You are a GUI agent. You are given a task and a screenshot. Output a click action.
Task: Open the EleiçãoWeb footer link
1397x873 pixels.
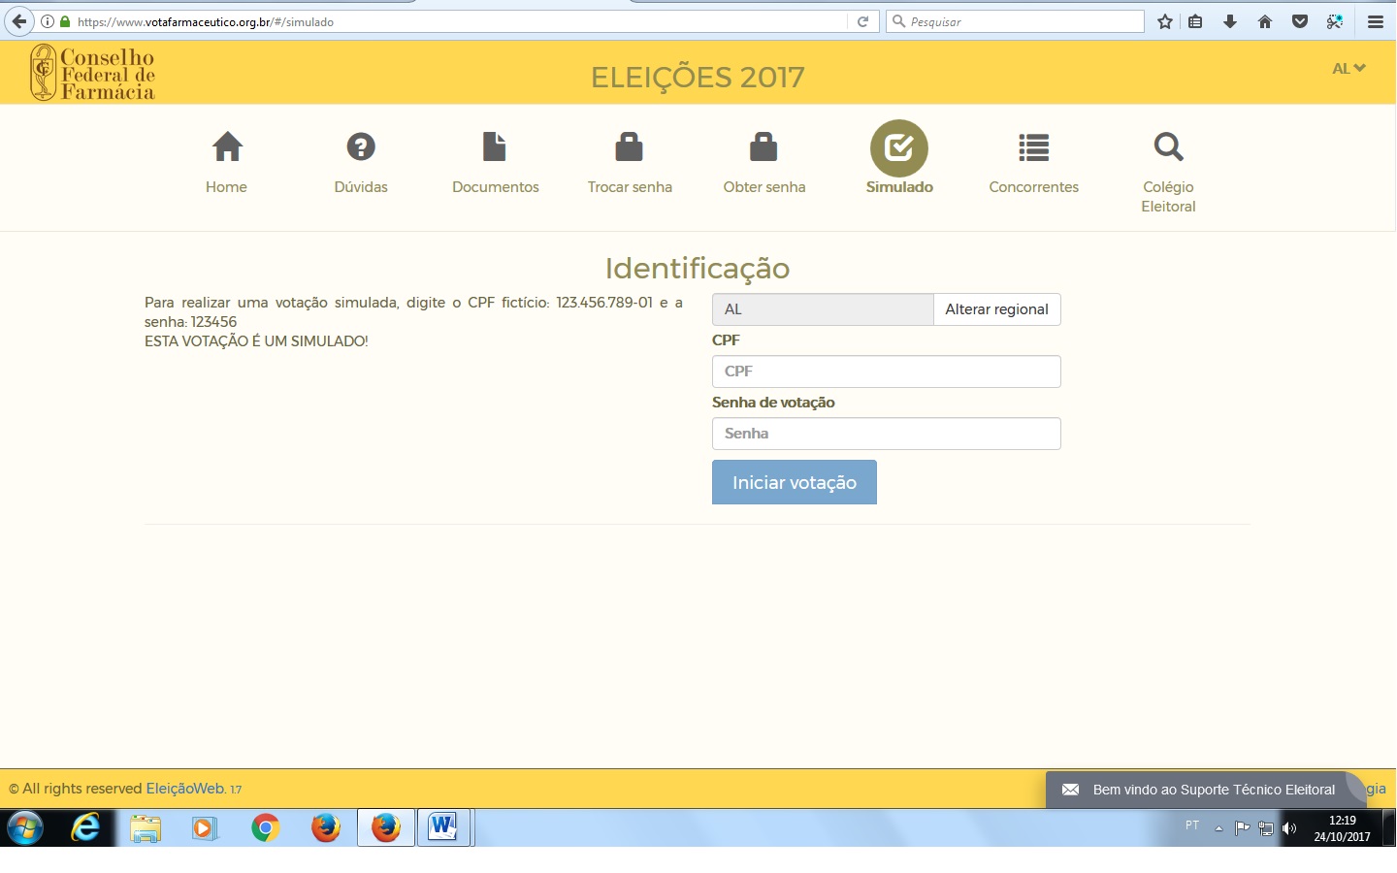[185, 789]
